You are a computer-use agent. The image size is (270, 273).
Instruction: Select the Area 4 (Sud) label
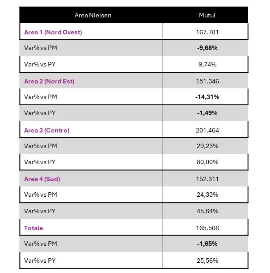point(42,179)
